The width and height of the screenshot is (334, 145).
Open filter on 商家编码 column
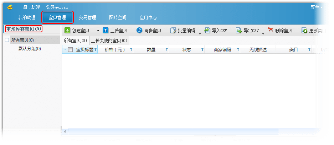click(x=238, y=50)
